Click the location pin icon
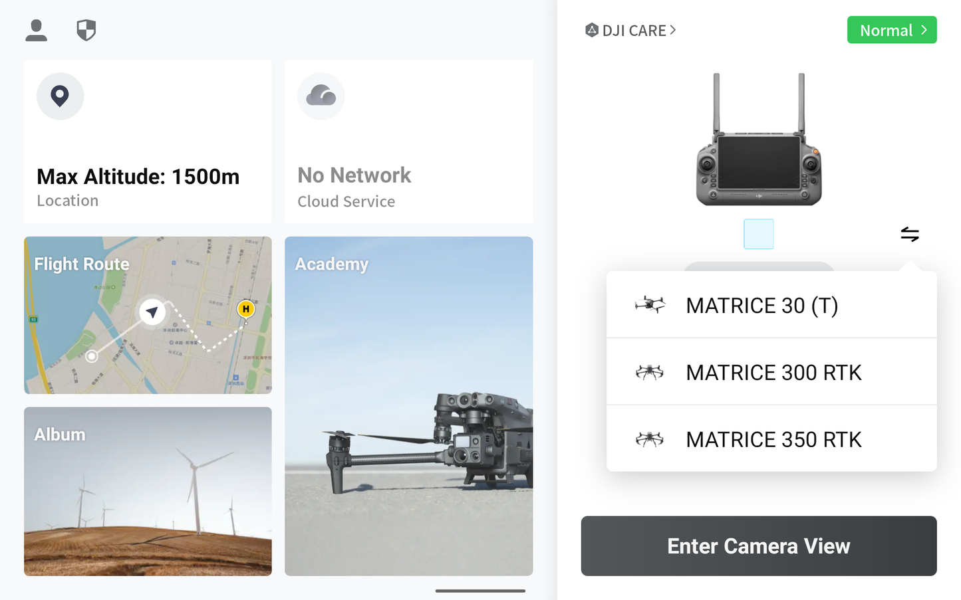961x600 pixels. click(60, 96)
